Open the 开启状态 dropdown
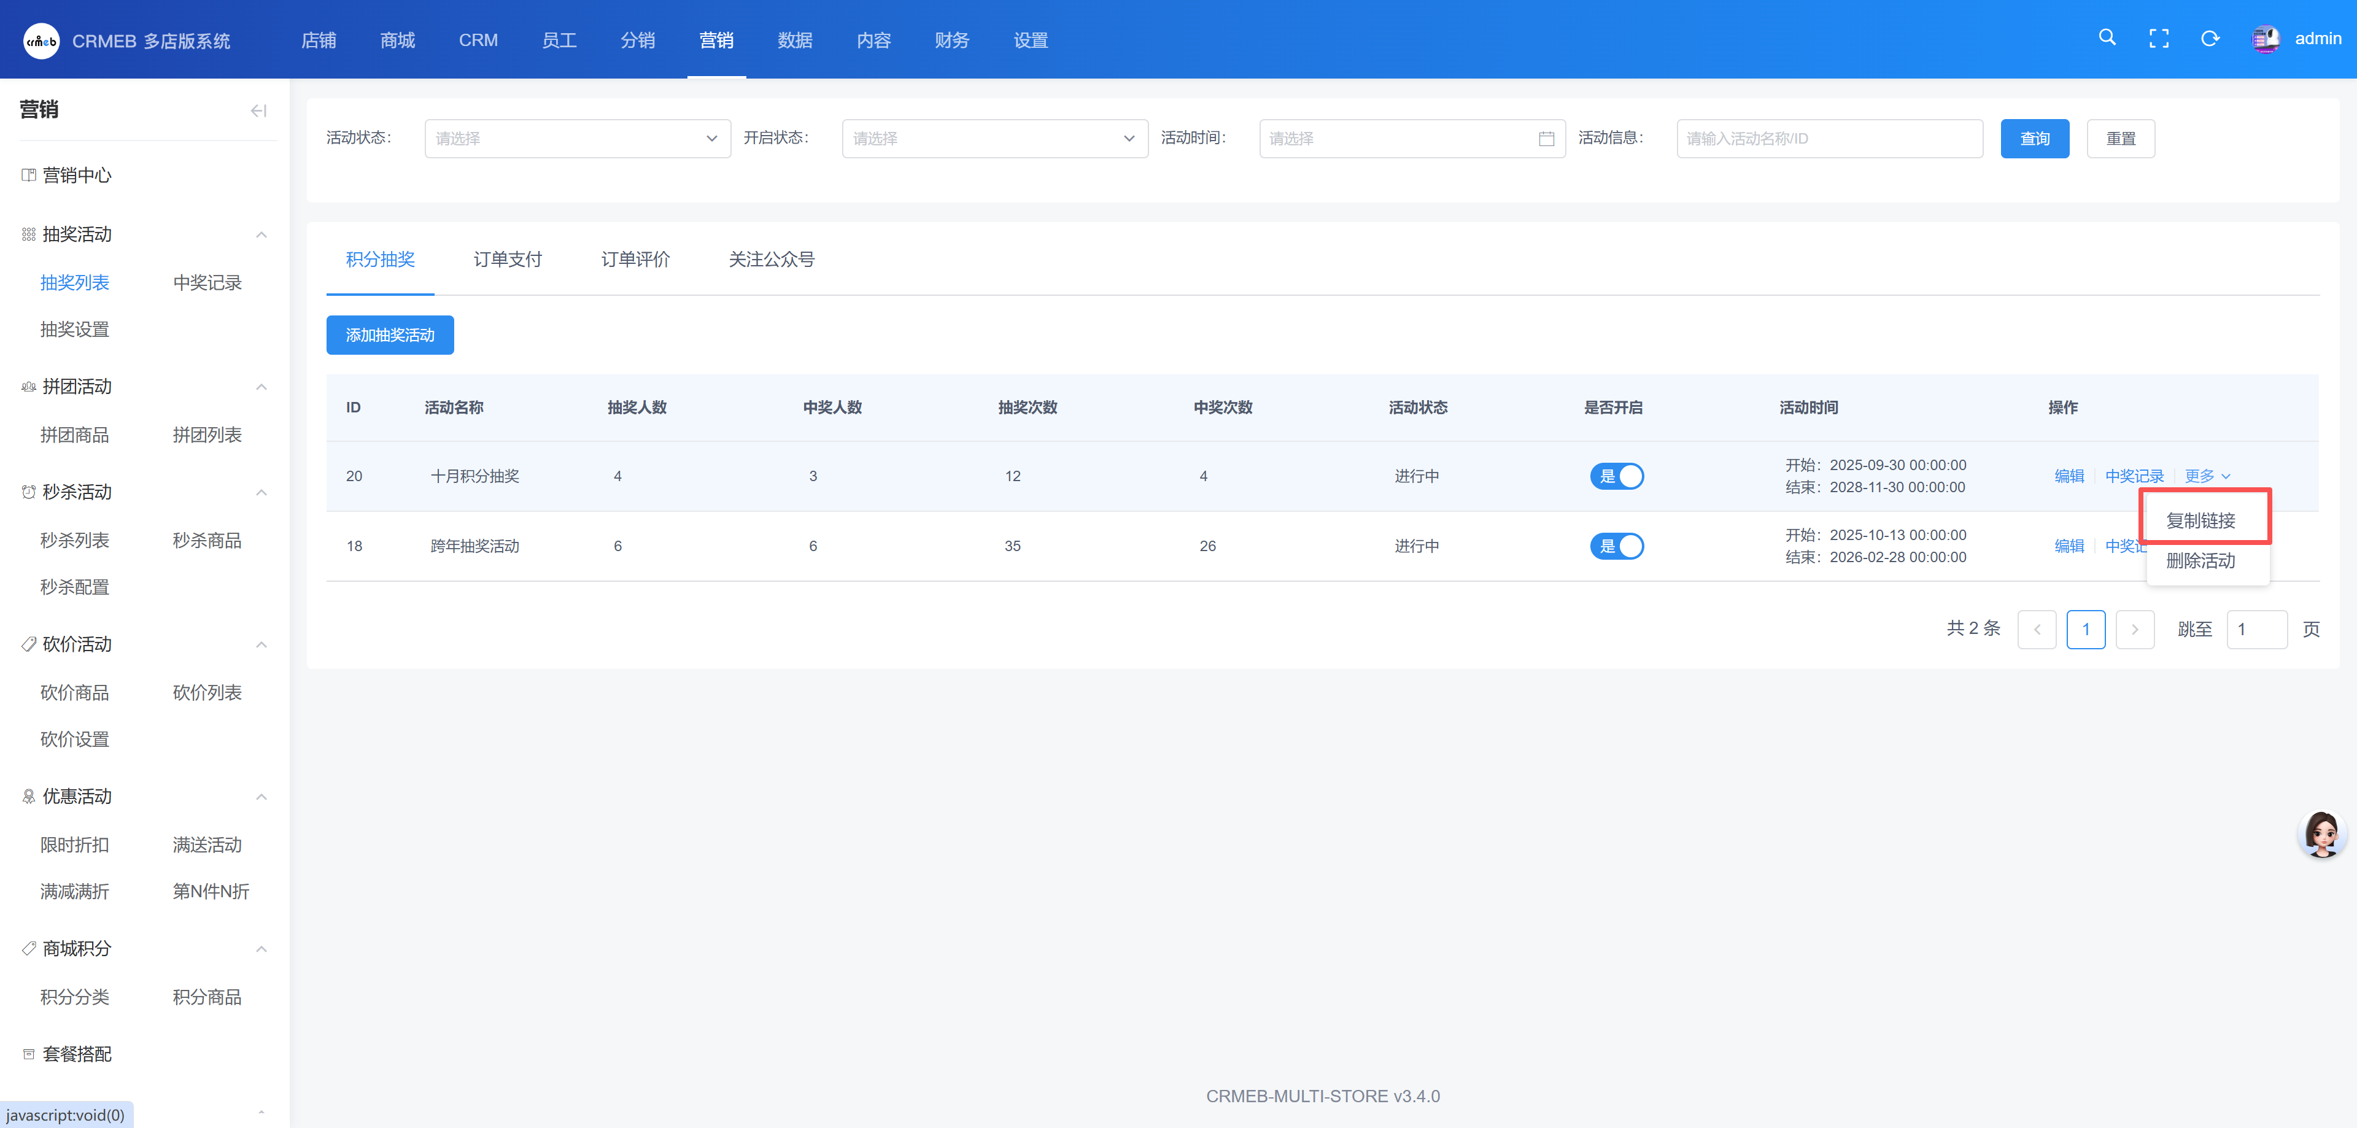Viewport: 2357px width, 1128px height. click(994, 139)
